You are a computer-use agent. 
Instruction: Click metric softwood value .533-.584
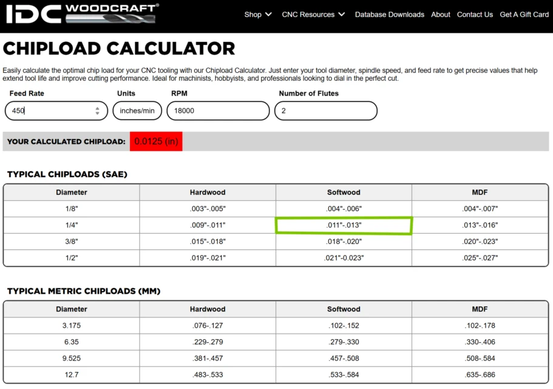[x=344, y=374]
